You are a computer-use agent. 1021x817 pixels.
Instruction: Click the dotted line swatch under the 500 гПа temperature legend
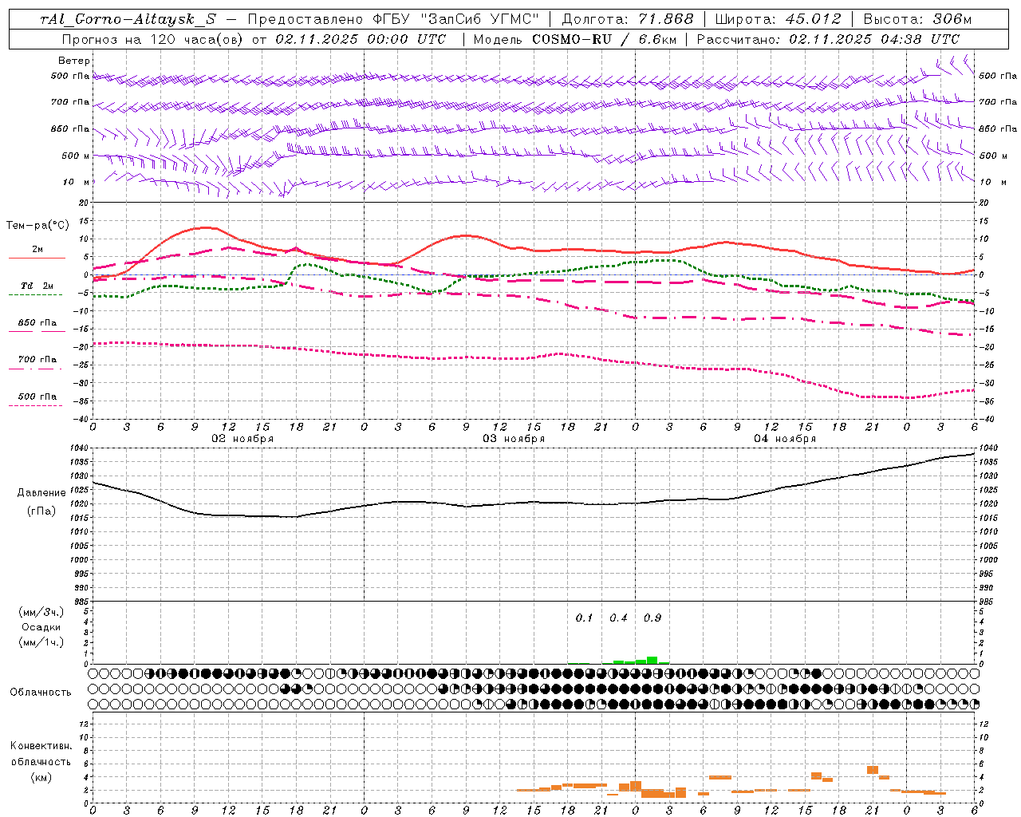pos(36,406)
